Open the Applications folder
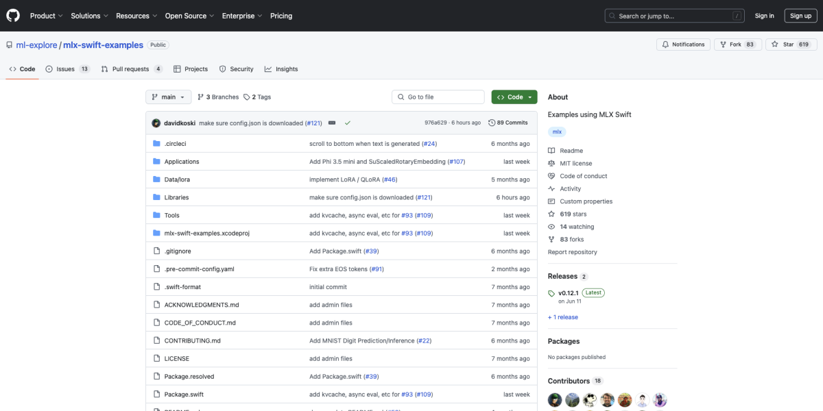 (x=182, y=162)
